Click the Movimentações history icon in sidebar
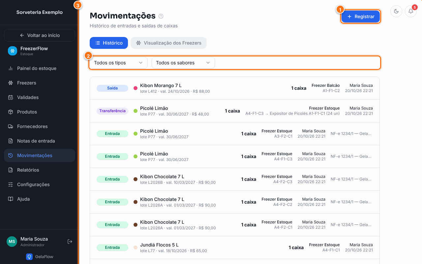The width and height of the screenshot is (422, 264). coord(11,155)
